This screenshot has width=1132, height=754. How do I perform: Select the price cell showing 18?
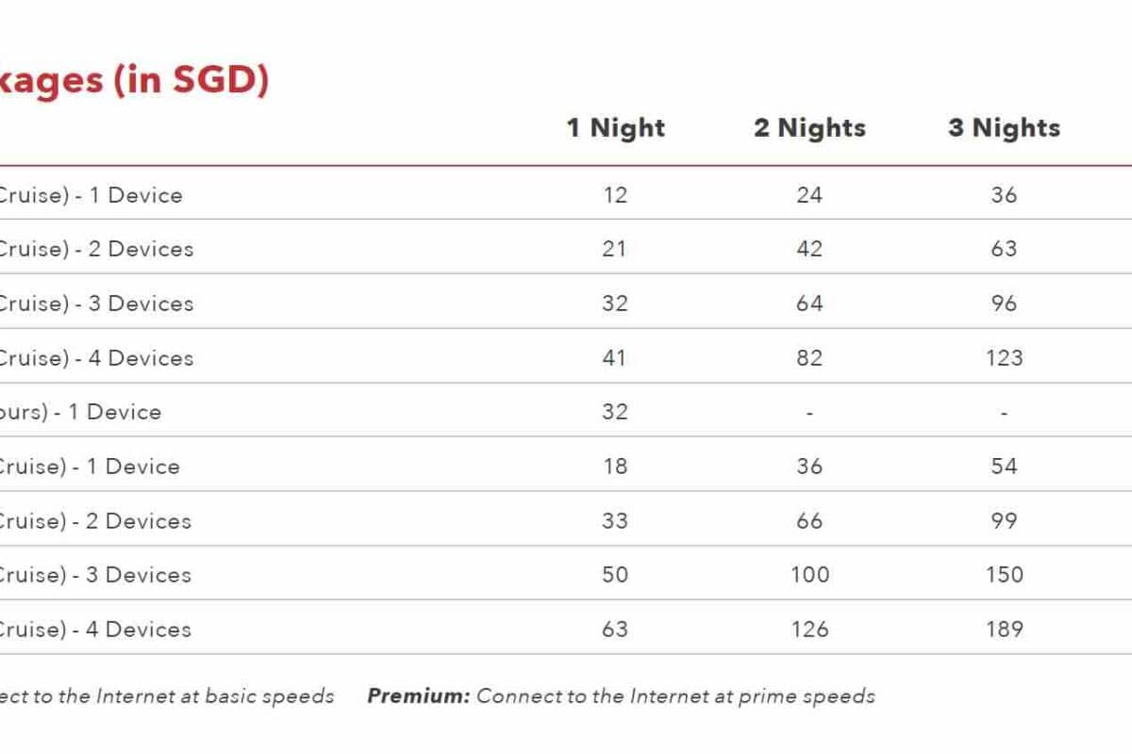click(614, 467)
